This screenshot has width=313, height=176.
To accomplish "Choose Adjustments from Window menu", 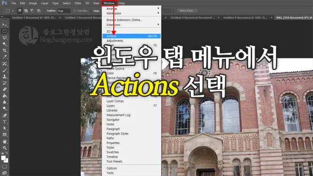I will tap(132, 41).
